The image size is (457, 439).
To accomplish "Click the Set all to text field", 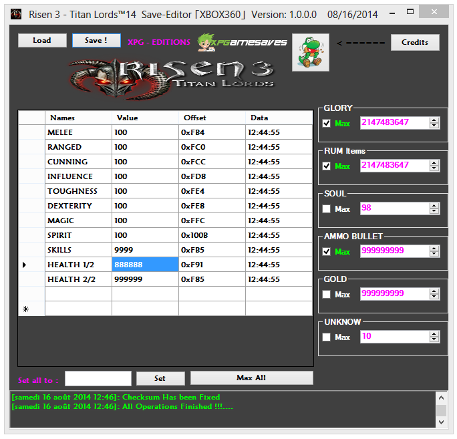I will (x=98, y=379).
